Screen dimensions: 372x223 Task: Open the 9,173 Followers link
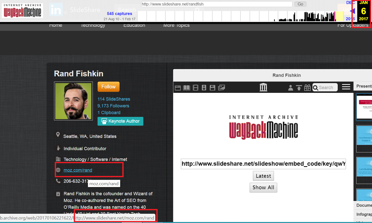[113, 106]
